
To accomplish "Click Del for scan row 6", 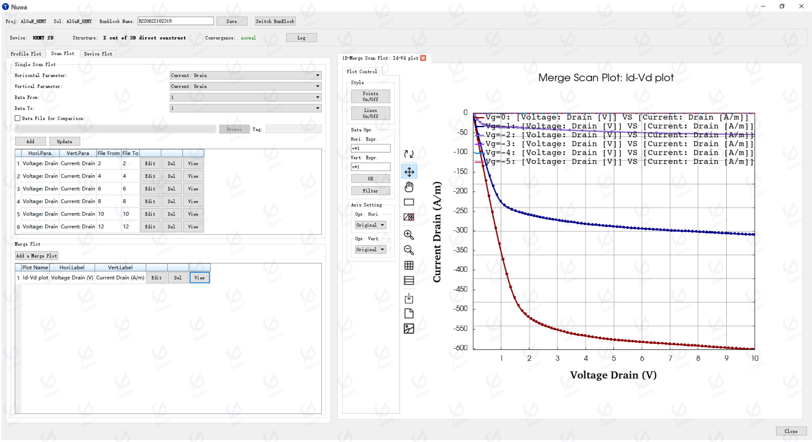I will pyautogui.click(x=172, y=227).
